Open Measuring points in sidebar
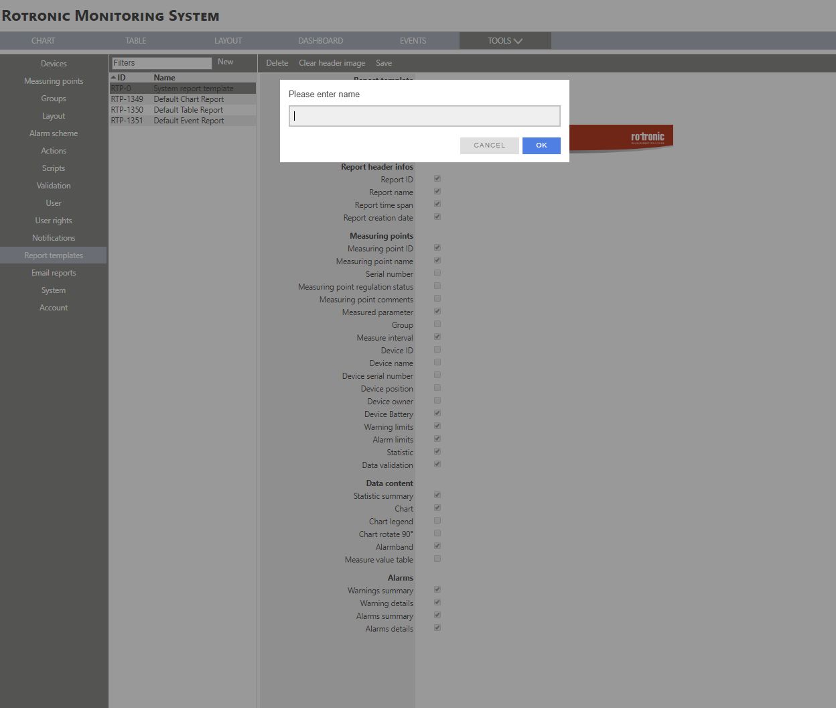The image size is (836, 708). click(x=54, y=81)
